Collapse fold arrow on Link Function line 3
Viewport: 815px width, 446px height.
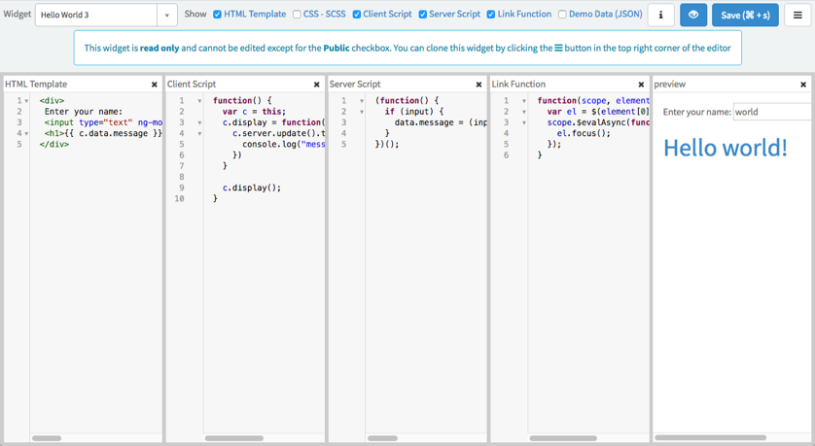[x=523, y=122]
